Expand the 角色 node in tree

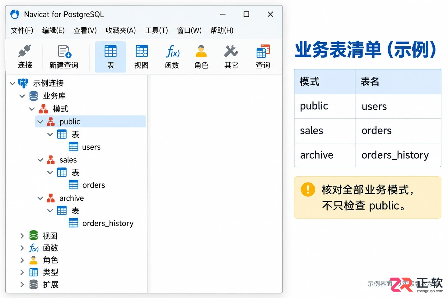point(22,260)
